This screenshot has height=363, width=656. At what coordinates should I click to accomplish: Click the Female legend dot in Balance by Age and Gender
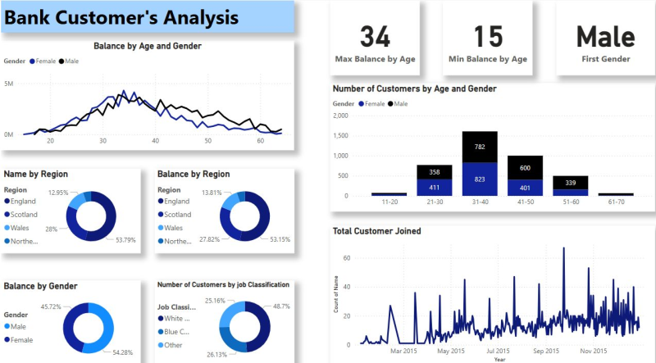tap(32, 61)
